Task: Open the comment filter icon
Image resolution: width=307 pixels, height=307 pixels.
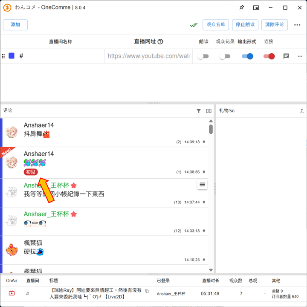Action: tap(199, 111)
